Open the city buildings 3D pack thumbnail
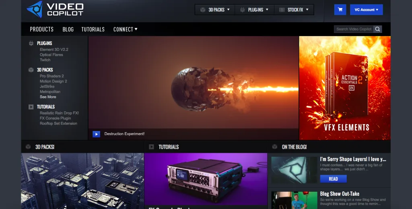Screen dimensions: 412x209 [x=82, y=181]
